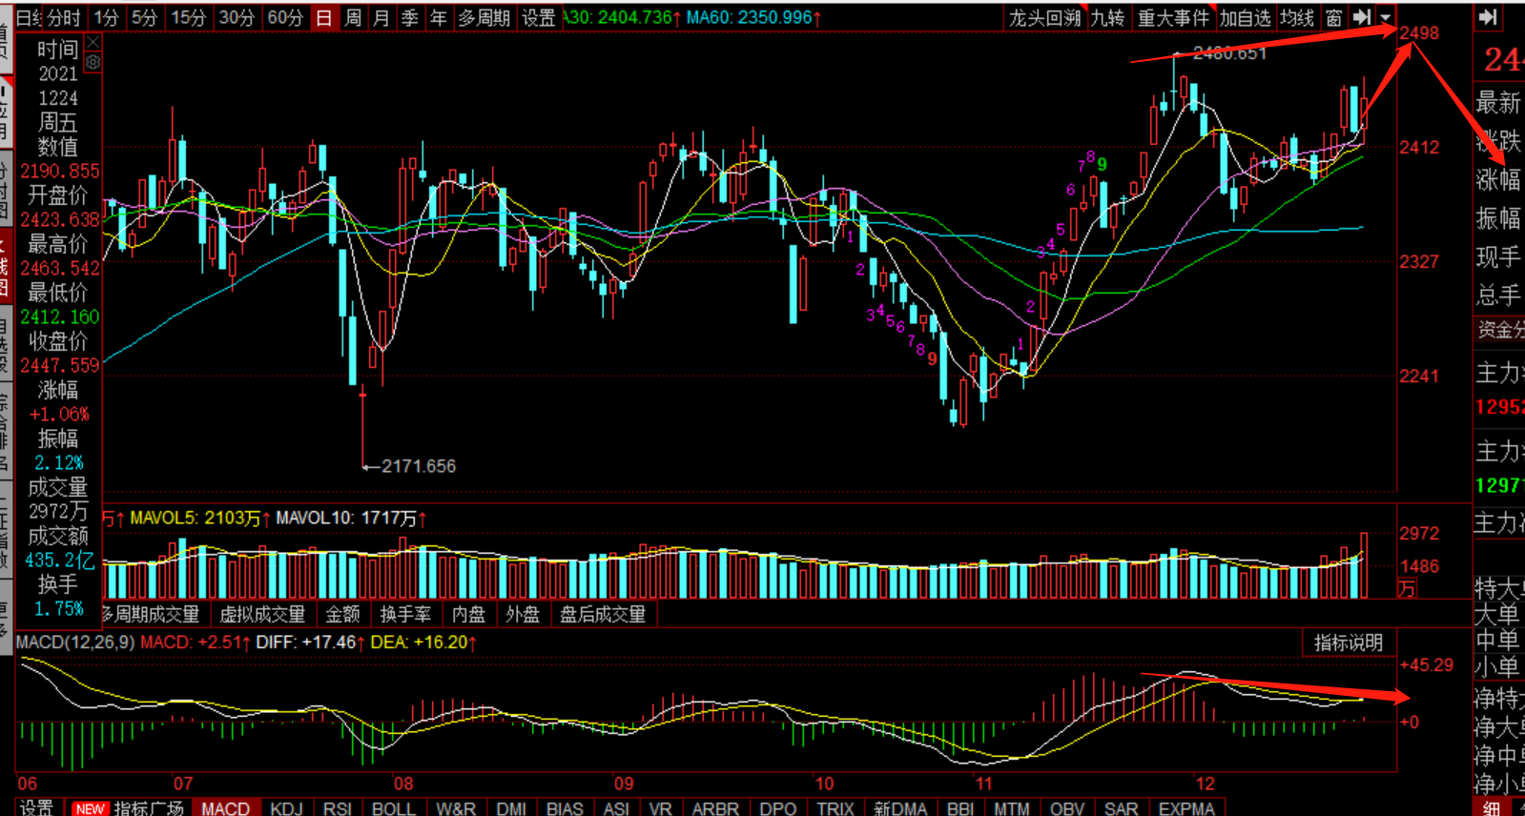Collapse chart using top-bar arrow icon

[x=1363, y=17]
